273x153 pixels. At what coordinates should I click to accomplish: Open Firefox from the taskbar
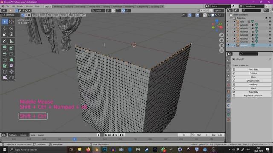pos(88,150)
